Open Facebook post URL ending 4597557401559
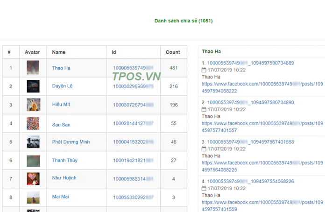The width and height of the screenshot is (325, 212). [x=262, y=205]
